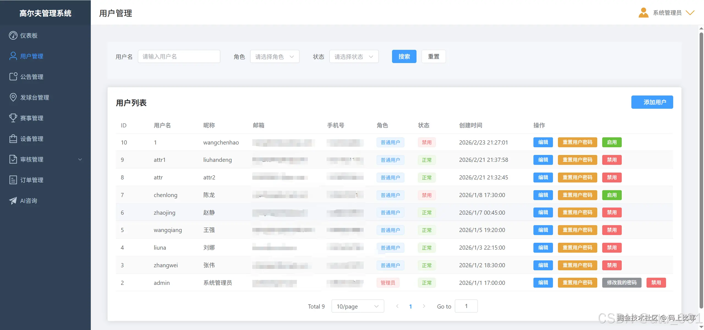Click the tee management location pin icon
Screen dimensions: 704x330
coord(13,97)
